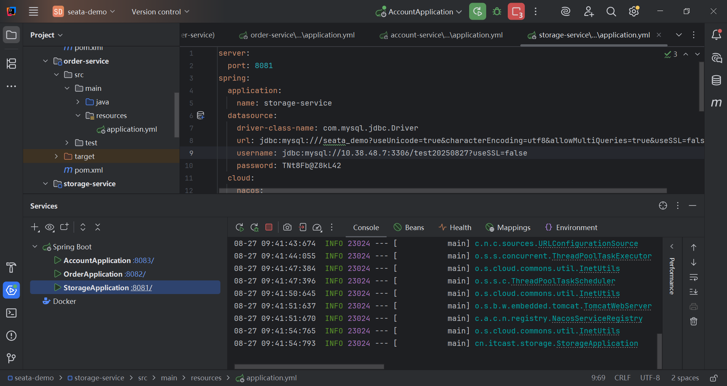The height and width of the screenshot is (386, 727).
Task: Toggle soft-wrap in the console
Action: (x=693, y=277)
